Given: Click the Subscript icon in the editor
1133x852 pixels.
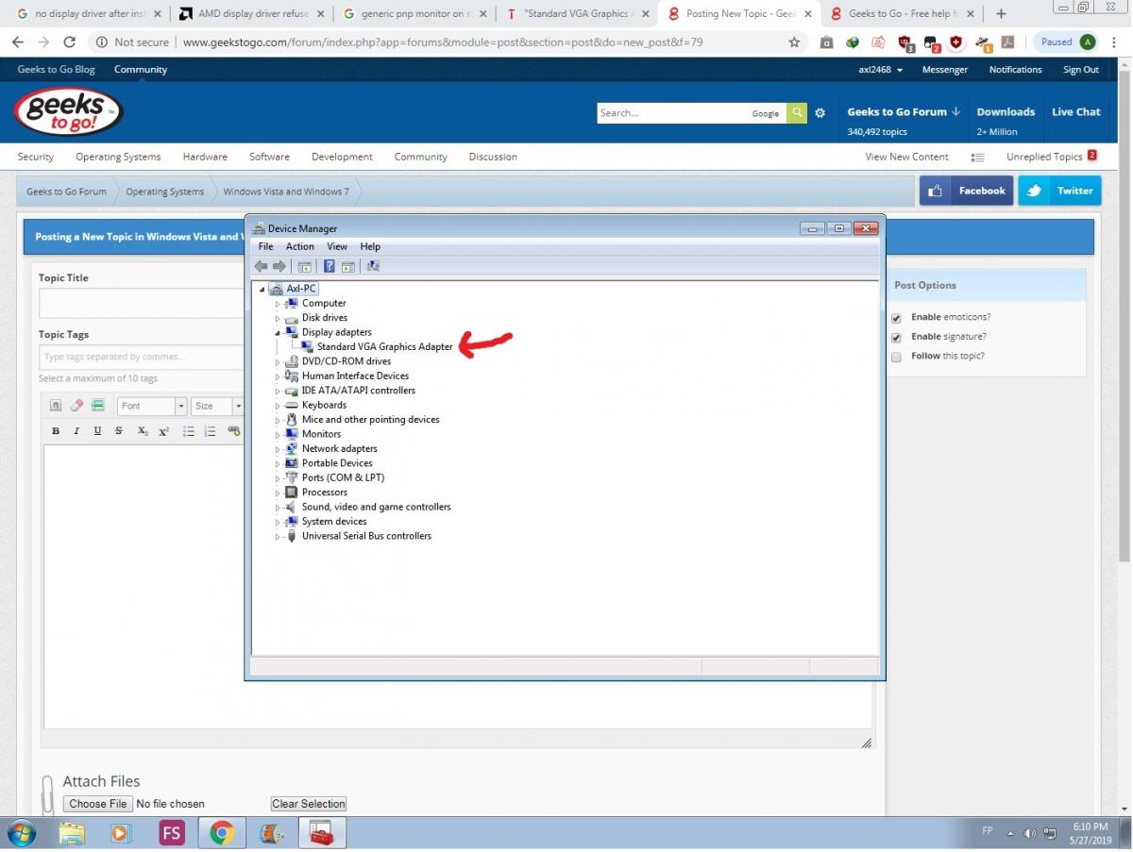Looking at the screenshot, I should tap(143, 431).
